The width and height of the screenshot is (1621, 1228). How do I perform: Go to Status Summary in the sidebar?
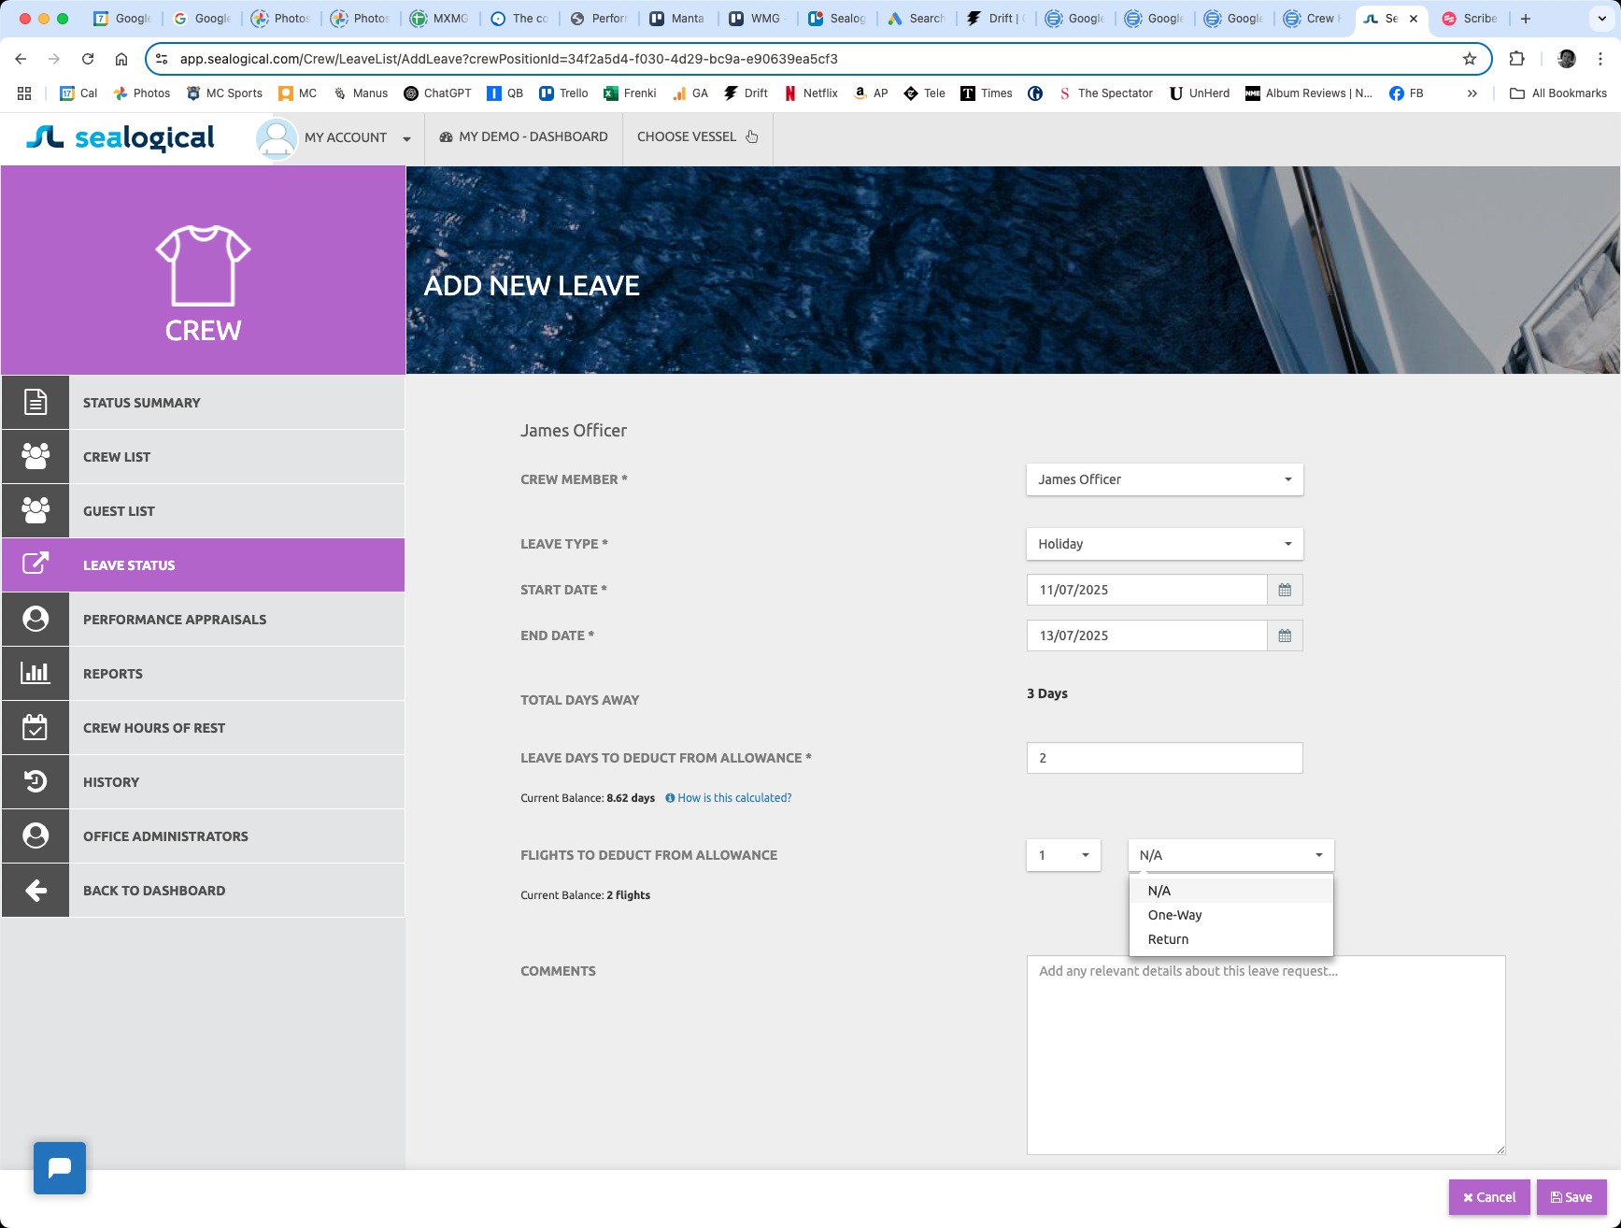203,403
